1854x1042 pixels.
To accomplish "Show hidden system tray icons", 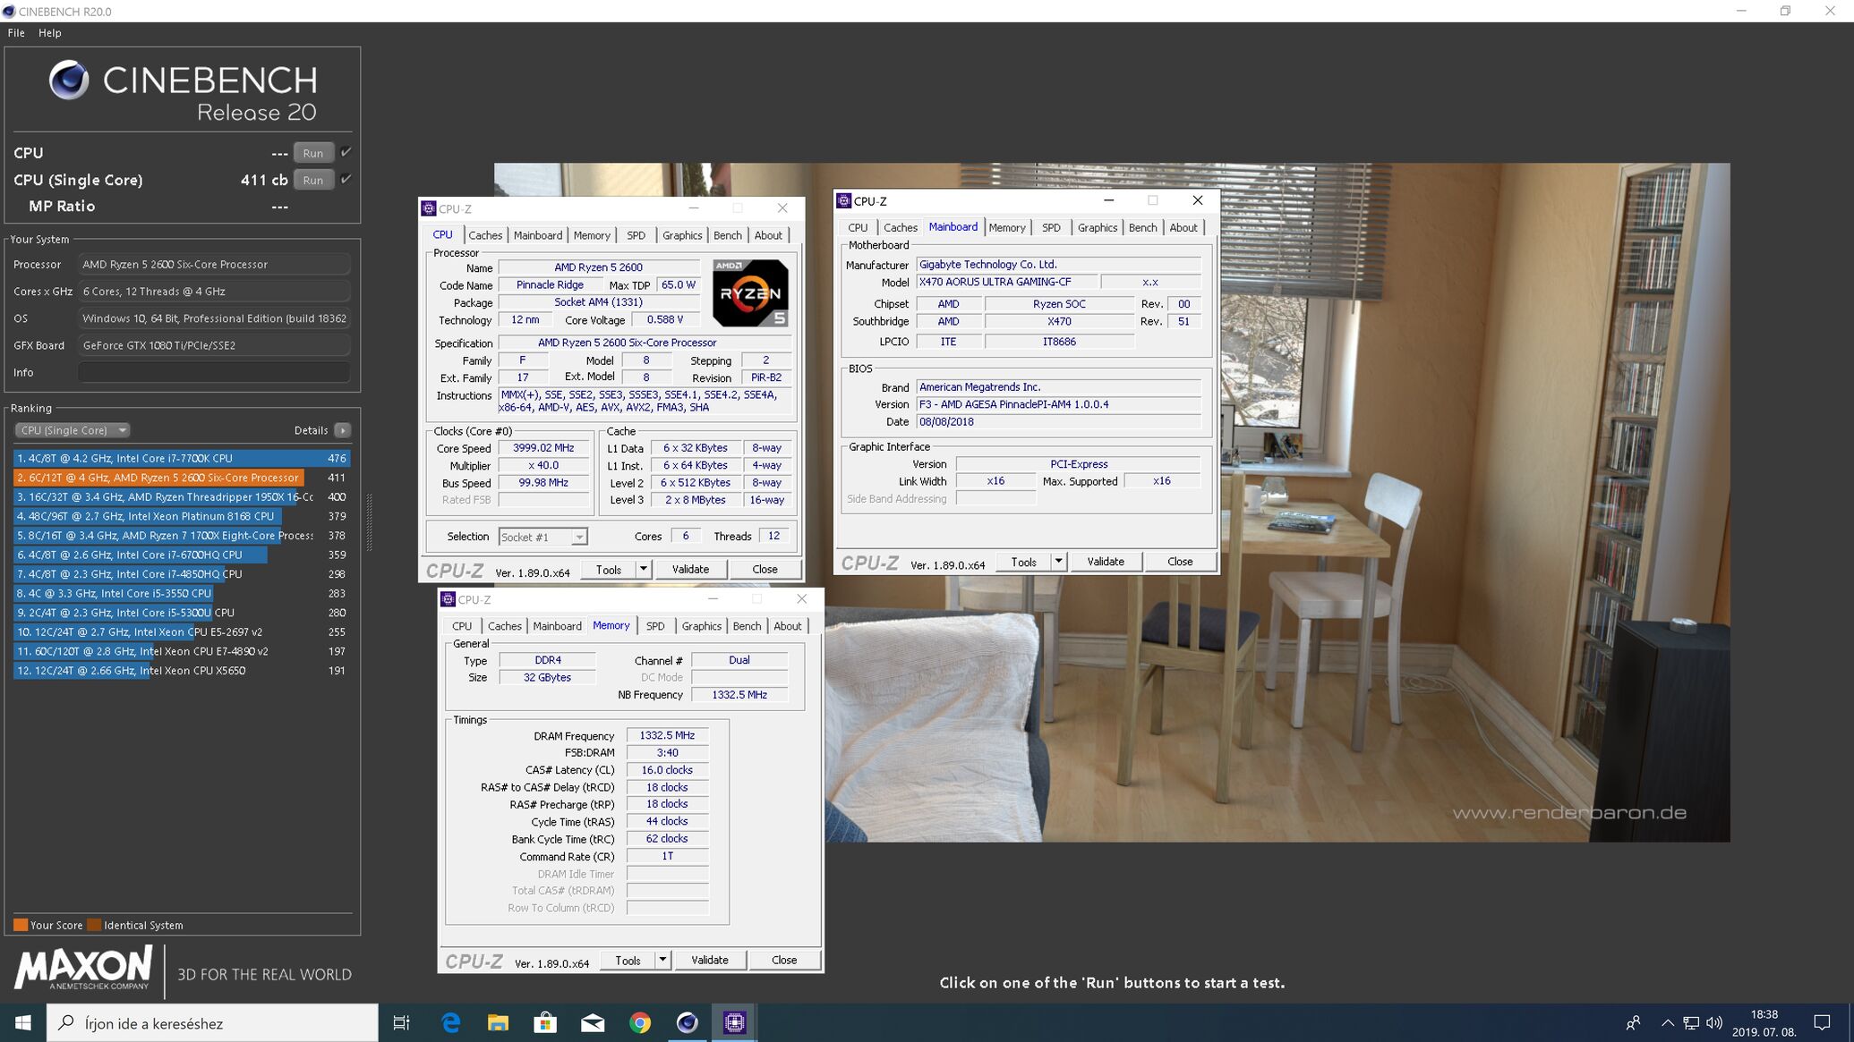I will point(1667,1022).
